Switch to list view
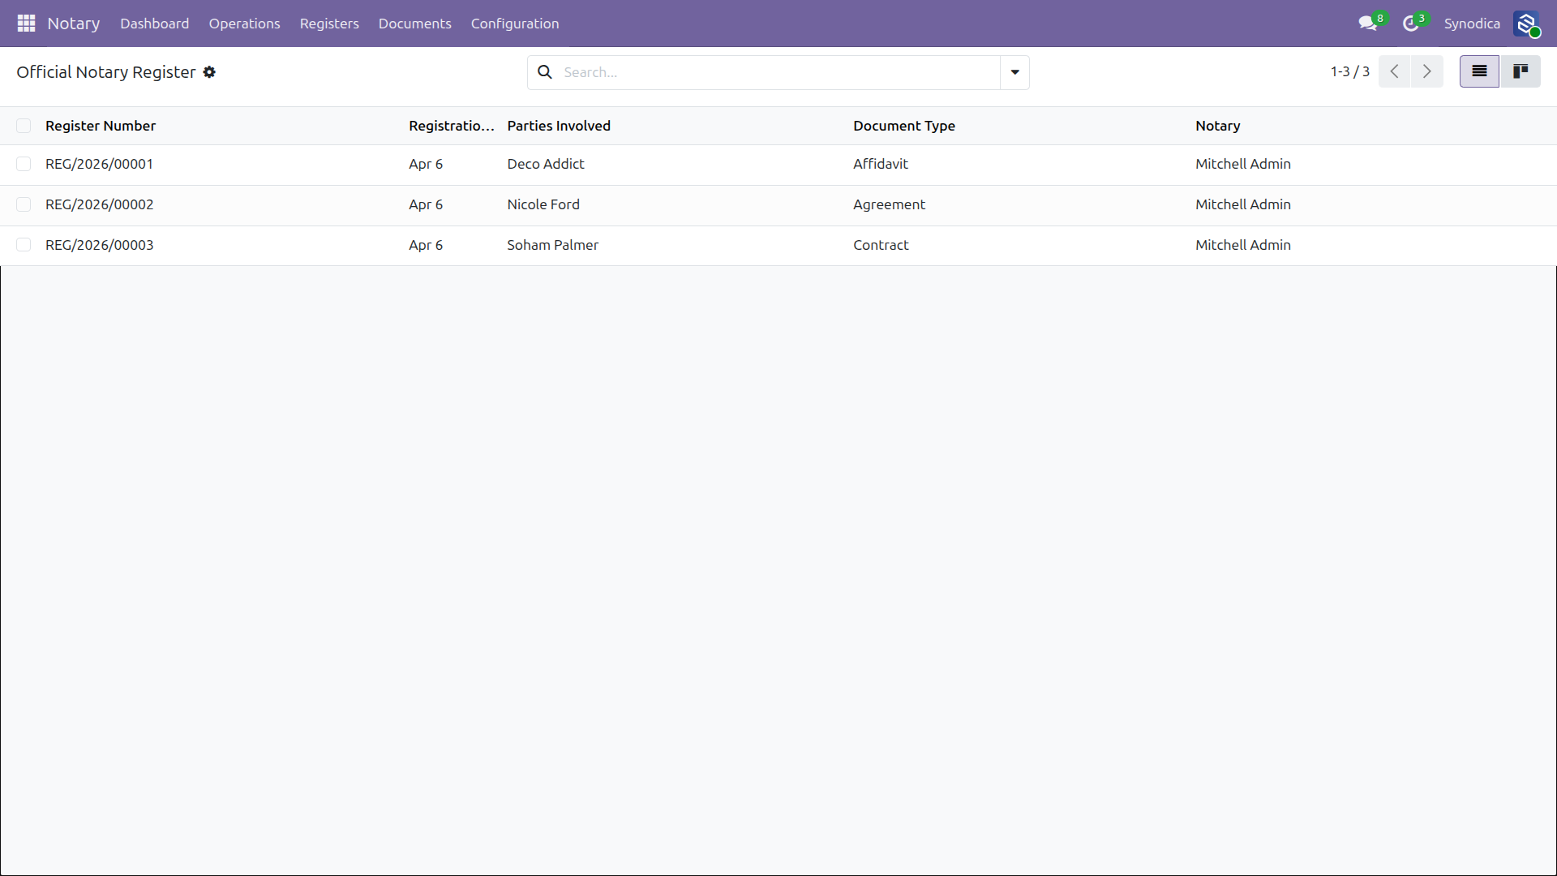The height and width of the screenshot is (876, 1557). click(x=1479, y=71)
